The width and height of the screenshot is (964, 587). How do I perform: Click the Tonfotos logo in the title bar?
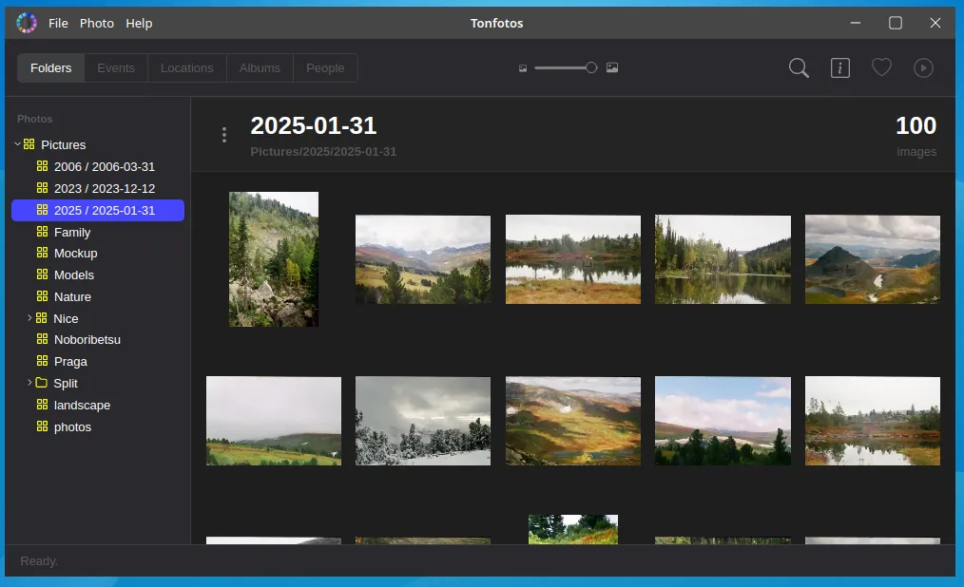(x=26, y=22)
